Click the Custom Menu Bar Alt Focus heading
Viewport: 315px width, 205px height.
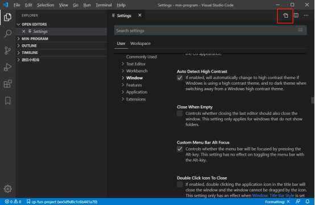(x=203, y=143)
